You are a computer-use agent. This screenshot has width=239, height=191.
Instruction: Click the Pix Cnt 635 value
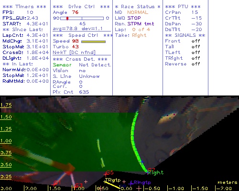pyautogui.click(x=84, y=92)
